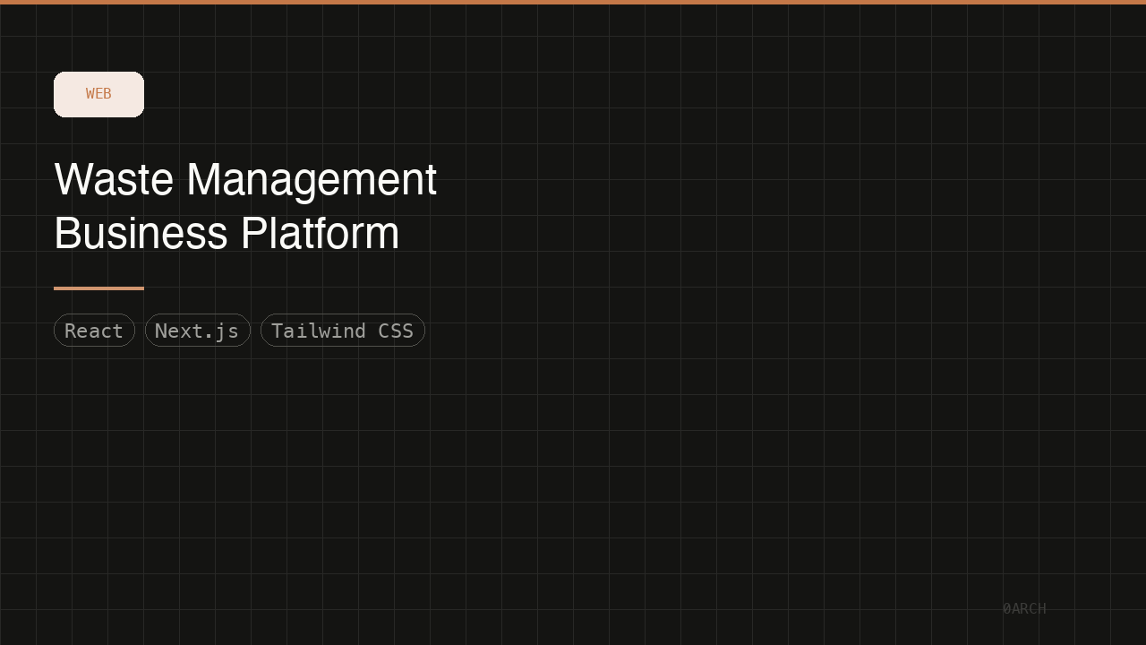This screenshot has height=645, width=1146.
Task: Expand the technology tags row
Action: click(x=240, y=330)
